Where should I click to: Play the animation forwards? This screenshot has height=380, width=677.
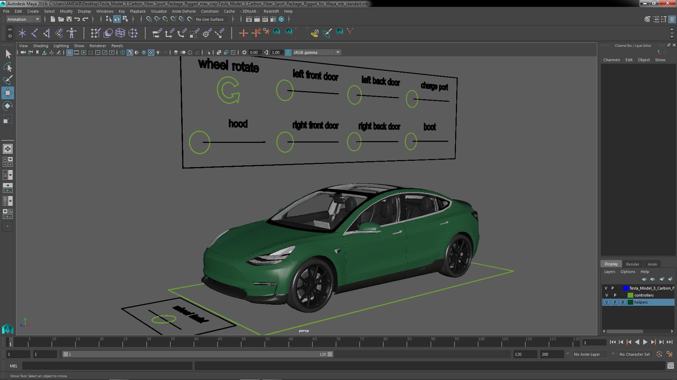click(645, 342)
